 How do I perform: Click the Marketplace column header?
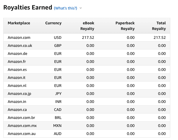pos(19,23)
